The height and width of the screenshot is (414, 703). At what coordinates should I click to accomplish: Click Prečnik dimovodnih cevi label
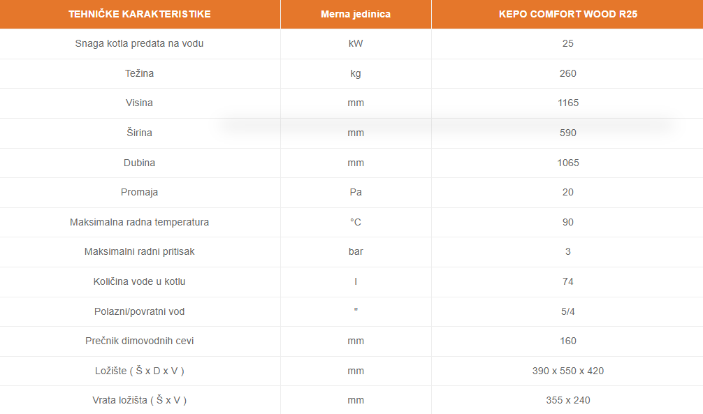point(140,341)
